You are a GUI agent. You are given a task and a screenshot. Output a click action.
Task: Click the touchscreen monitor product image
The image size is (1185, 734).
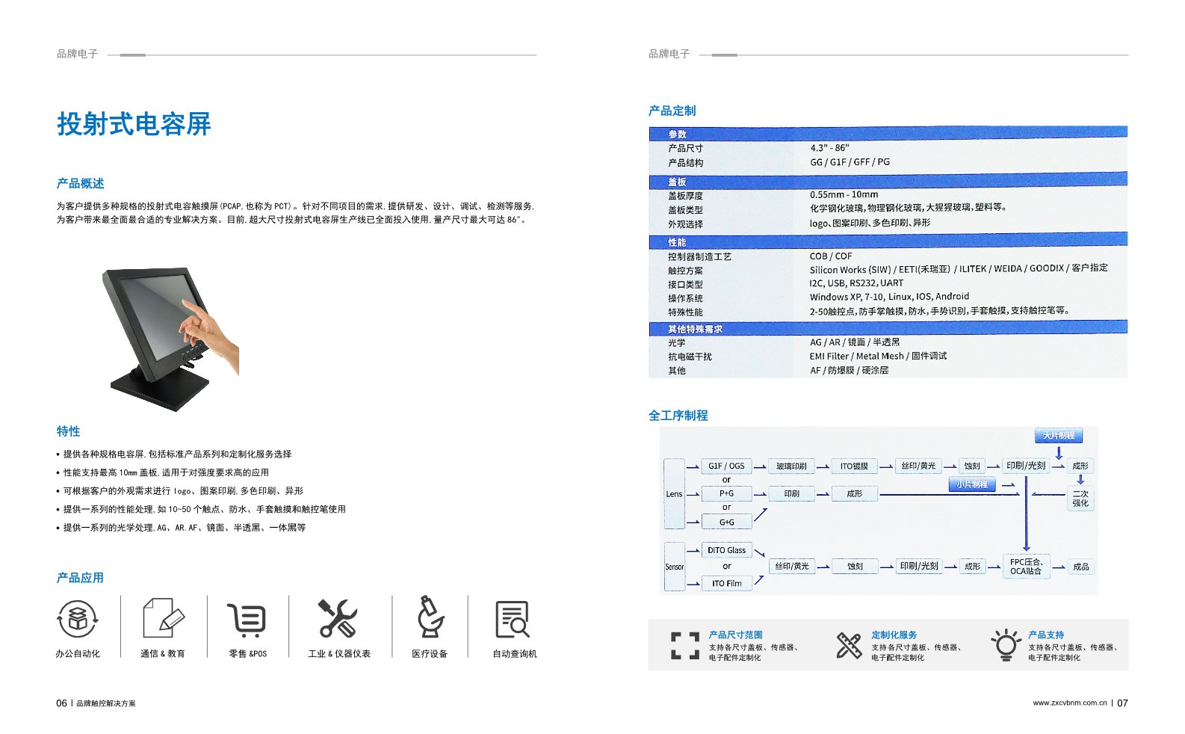coord(170,339)
